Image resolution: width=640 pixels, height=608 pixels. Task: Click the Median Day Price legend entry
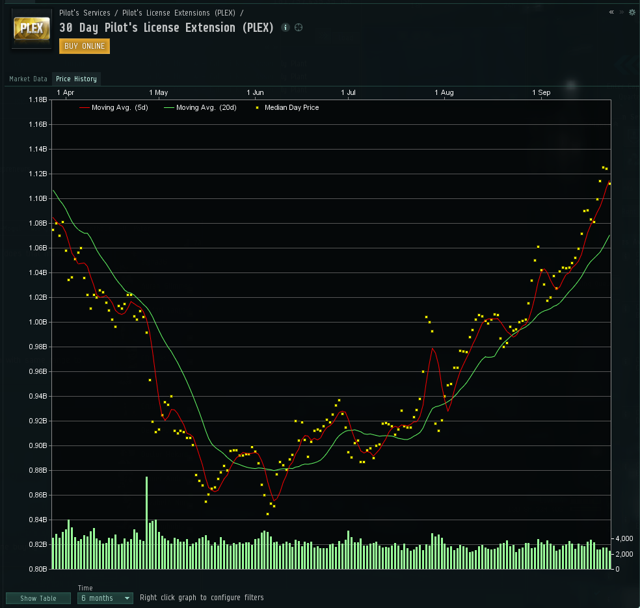coord(287,108)
